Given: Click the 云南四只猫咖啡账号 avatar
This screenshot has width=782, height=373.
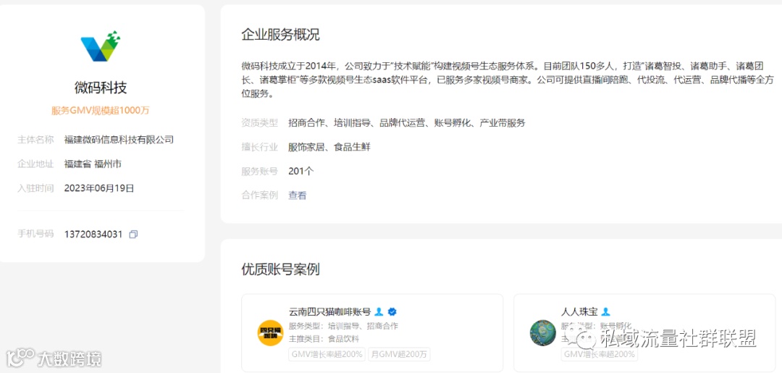Looking at the screenshot, I should (x=270, y=332).
